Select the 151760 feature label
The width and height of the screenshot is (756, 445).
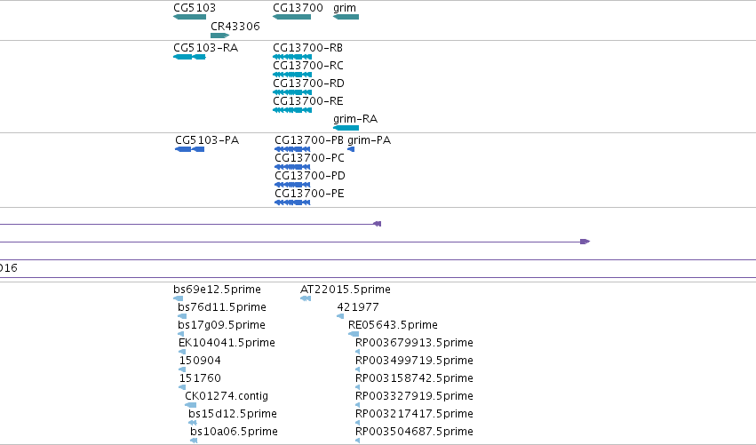[200, 378]
